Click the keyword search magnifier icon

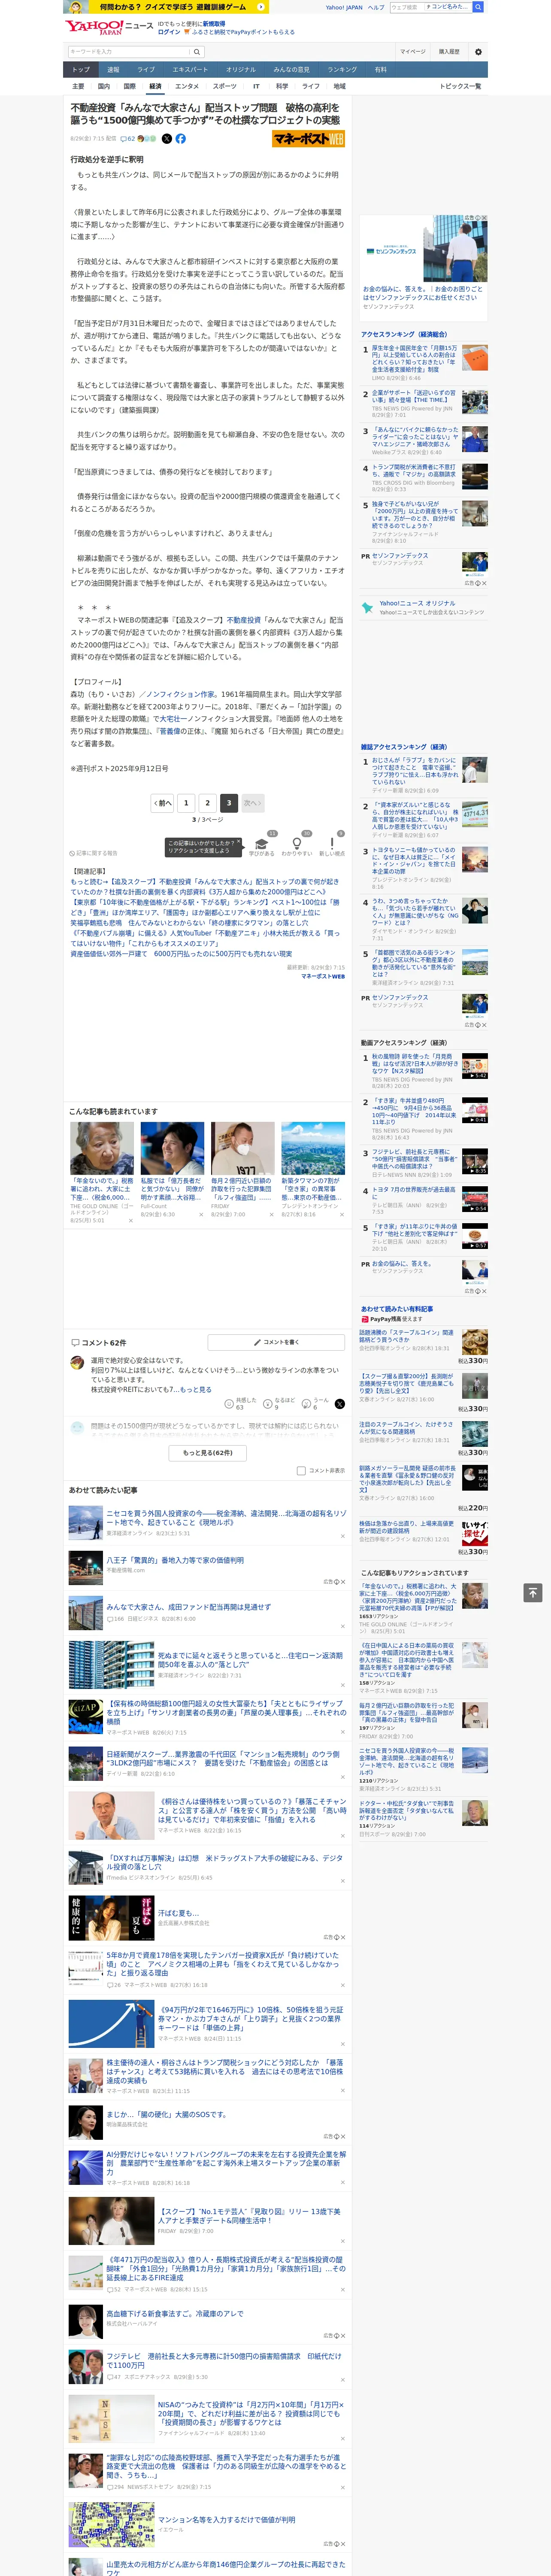click(197, 52)
